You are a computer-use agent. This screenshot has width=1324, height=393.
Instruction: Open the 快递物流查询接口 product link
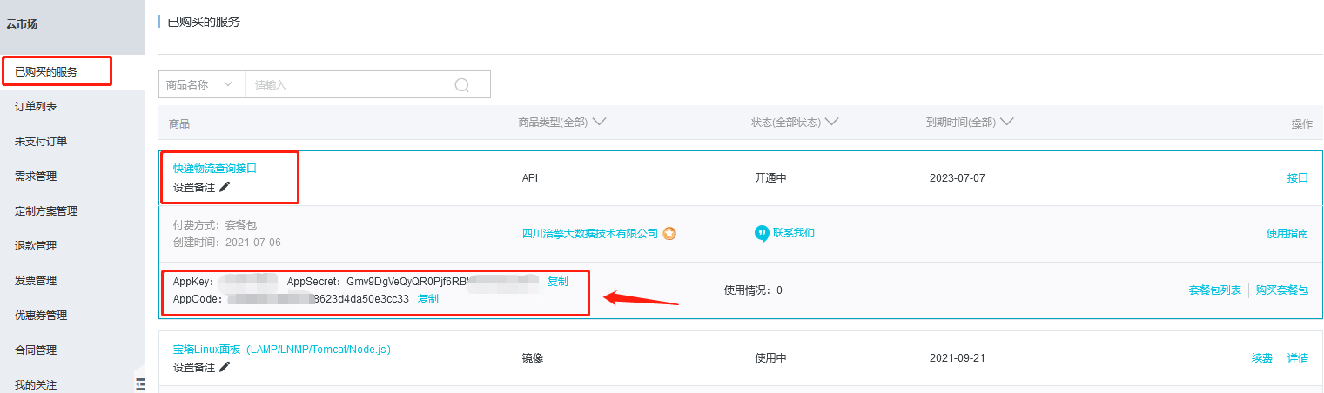pyautogui.click(x=215, y=168)
